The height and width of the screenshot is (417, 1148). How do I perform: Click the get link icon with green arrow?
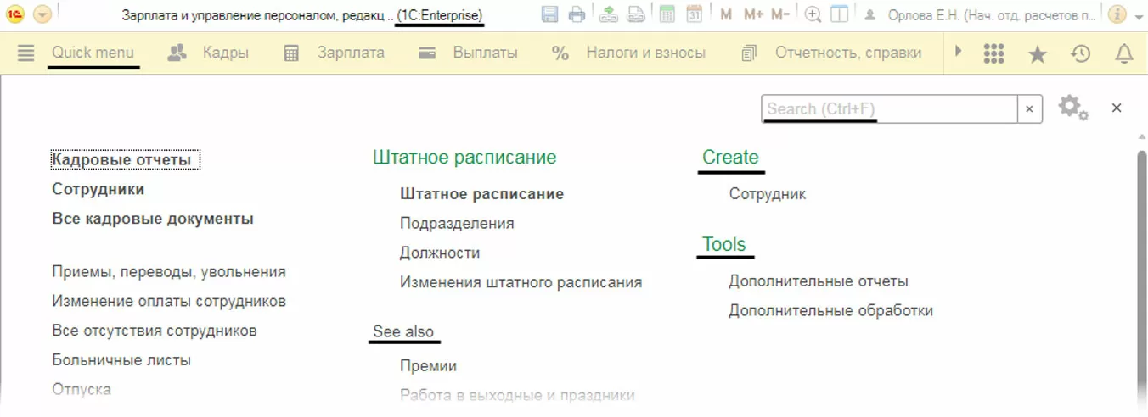click(608, 14)
